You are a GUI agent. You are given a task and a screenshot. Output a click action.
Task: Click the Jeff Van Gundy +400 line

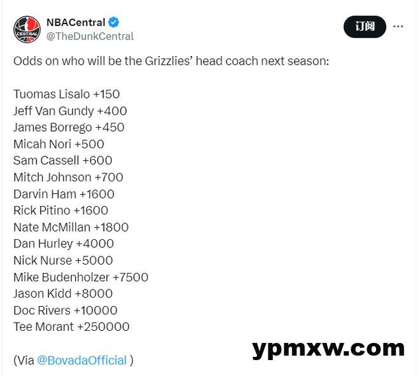tap(70, 111)
